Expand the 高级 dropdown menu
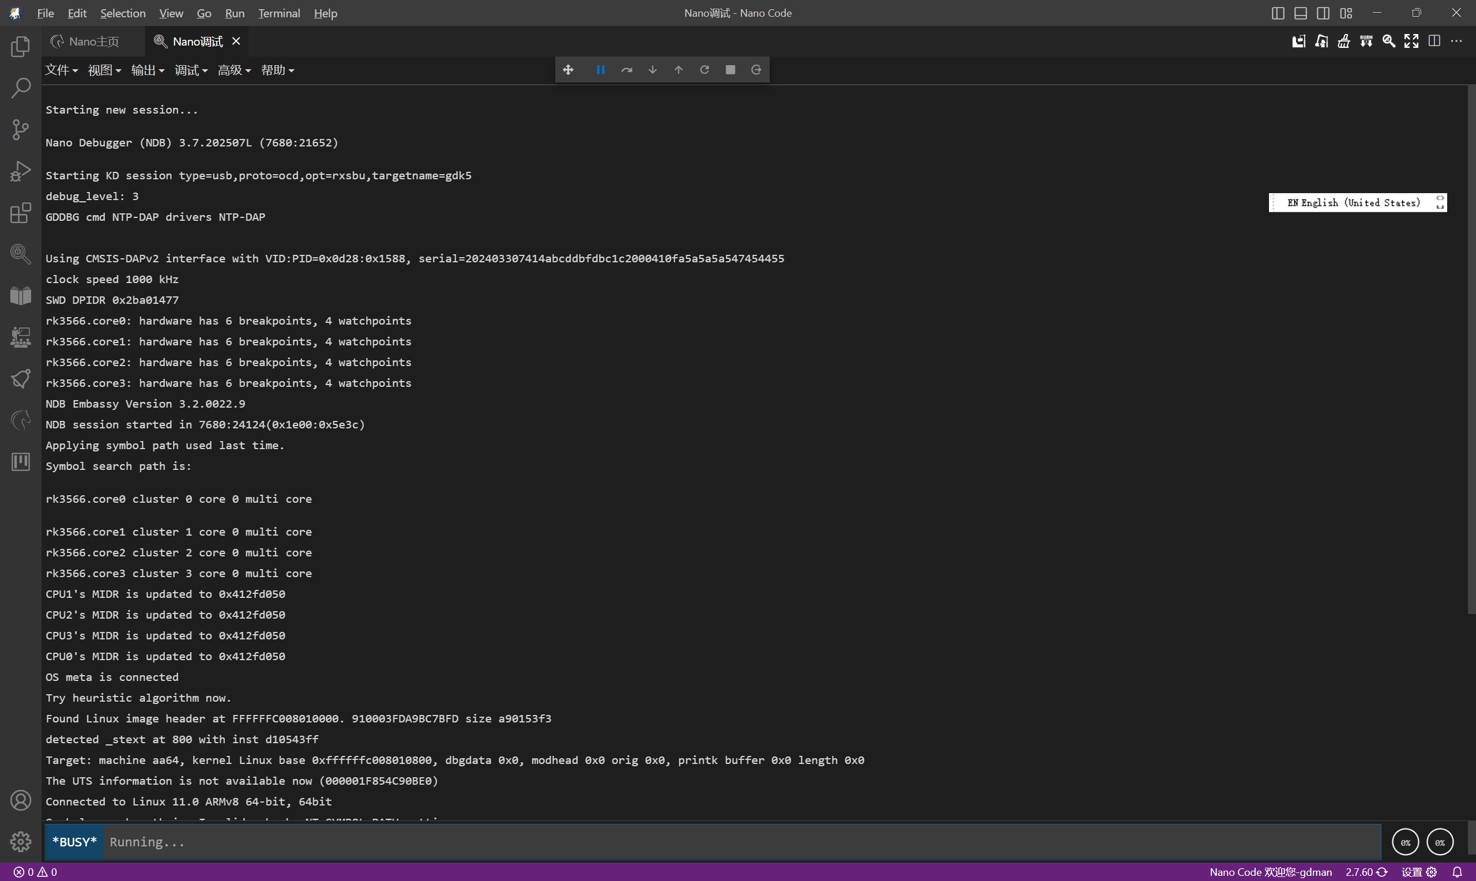The height and width of the screenshot is (881, 1476). [x=234, y=70]
